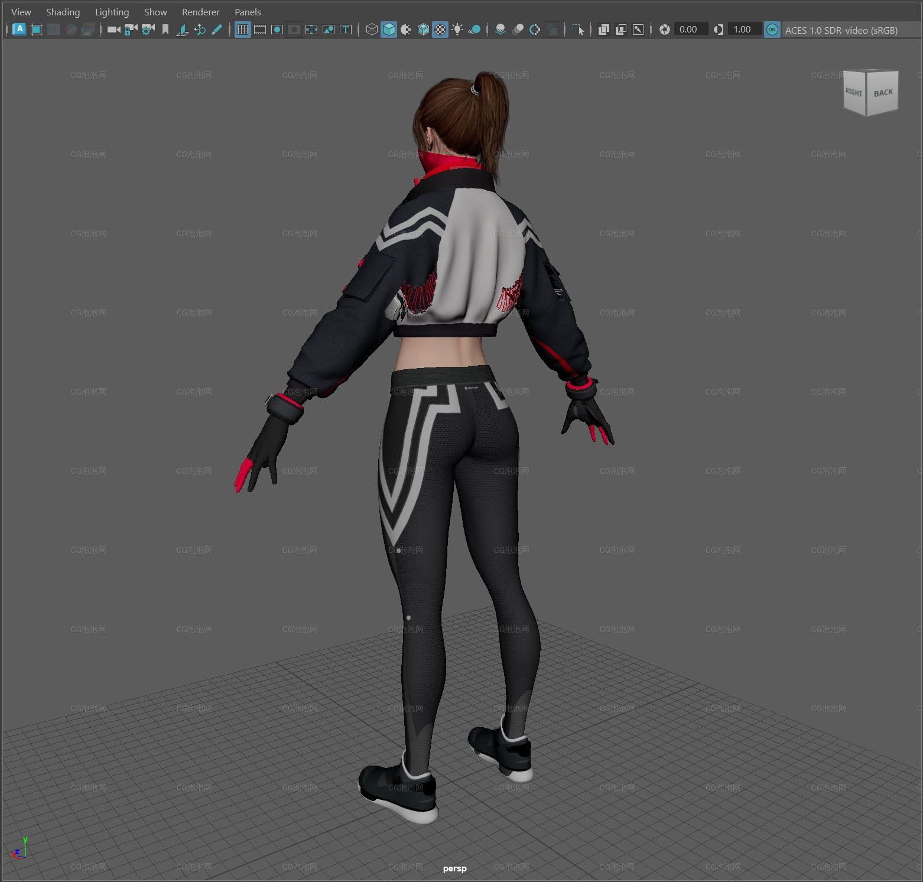Click the Image Plane icon
Image resolution: width=923 pixels, height=882 pixels.
point(183,29)
